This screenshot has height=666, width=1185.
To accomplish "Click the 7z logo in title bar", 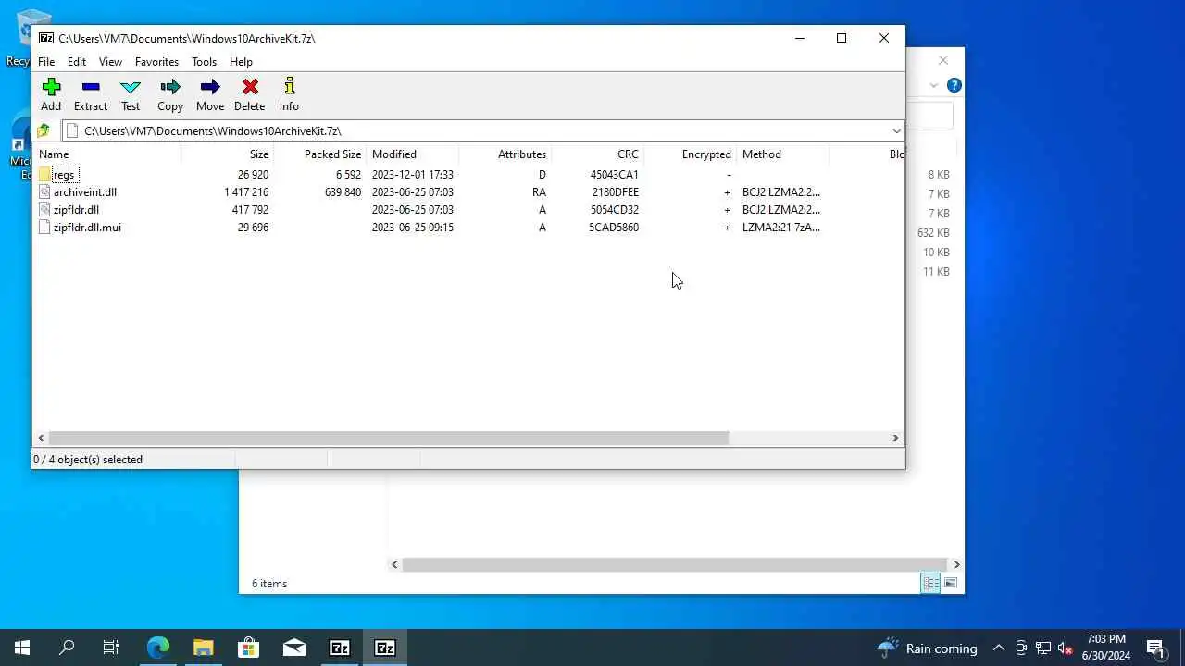I will tap(46, 38).
